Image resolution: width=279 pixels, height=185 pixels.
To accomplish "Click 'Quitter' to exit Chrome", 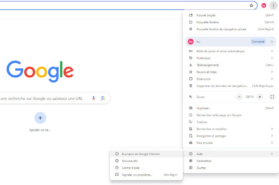I will tap(231, 168).
